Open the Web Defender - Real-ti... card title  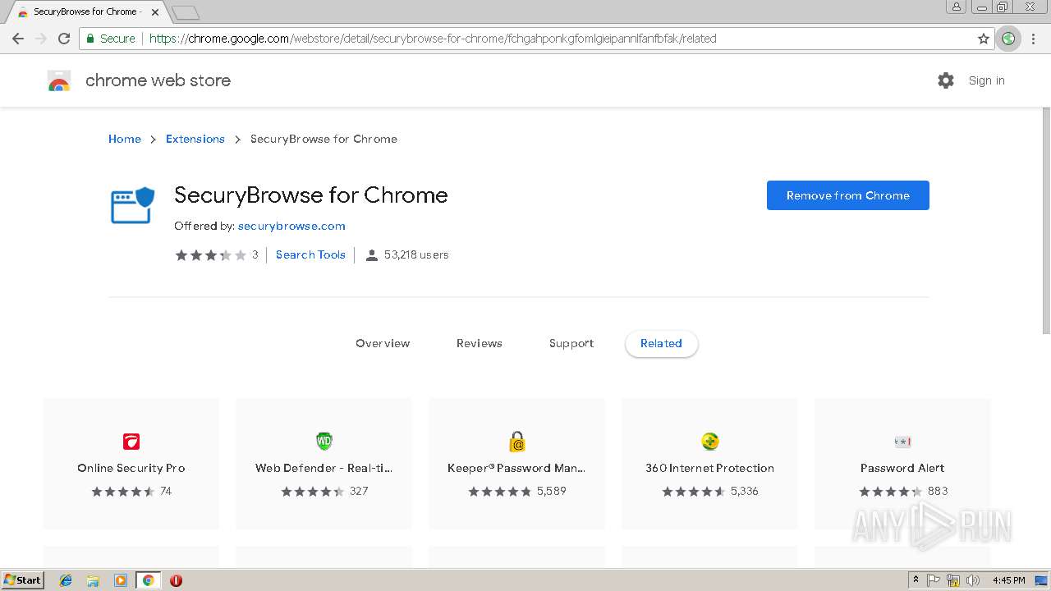(x=324, y=468)
